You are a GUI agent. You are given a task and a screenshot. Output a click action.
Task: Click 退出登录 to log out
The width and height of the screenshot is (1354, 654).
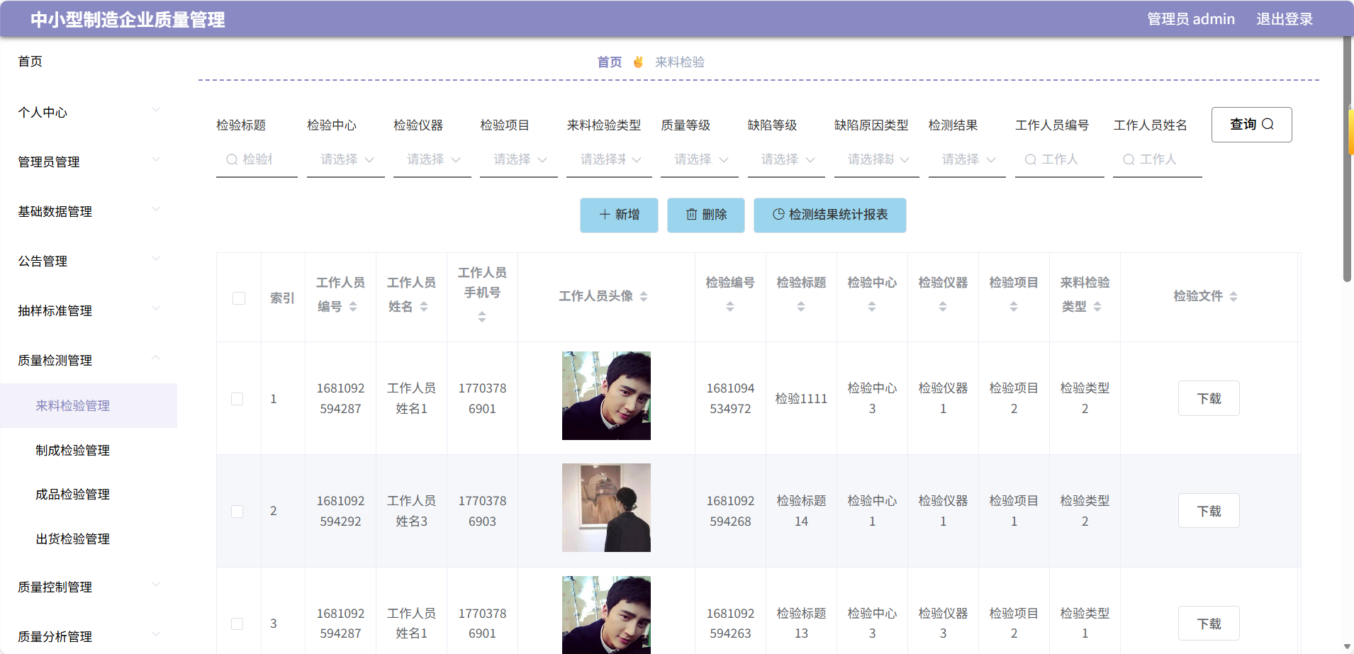pyautogui.click(x=1285, y=19)
